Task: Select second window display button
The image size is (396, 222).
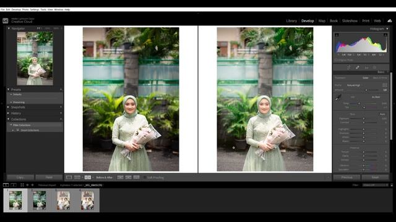Action: point(14,185)
